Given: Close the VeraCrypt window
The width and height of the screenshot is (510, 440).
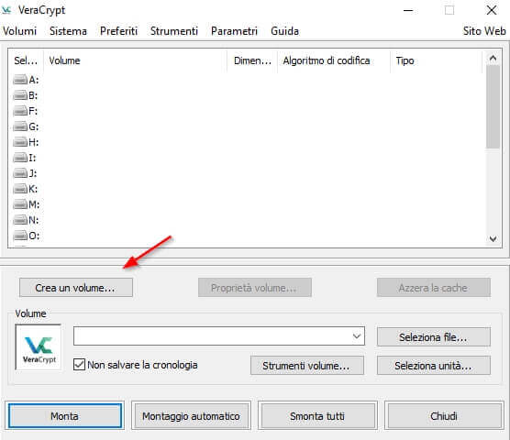Looking at the screenshot, I should point(492,10).
